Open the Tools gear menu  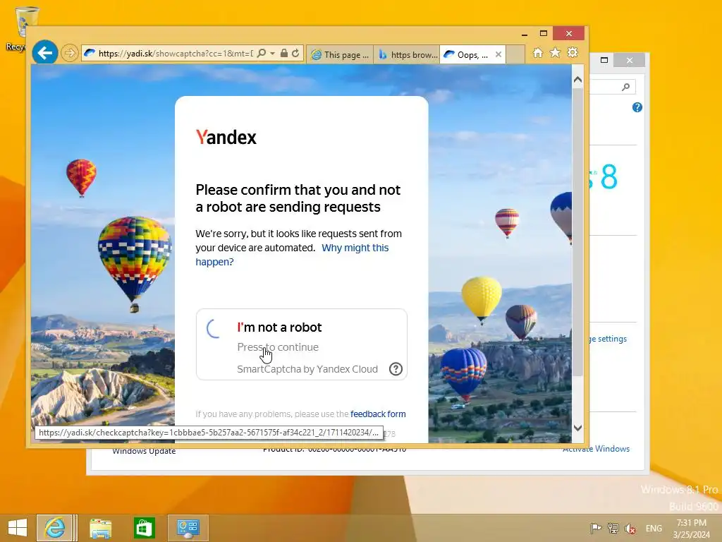click(x=573, y=52)
